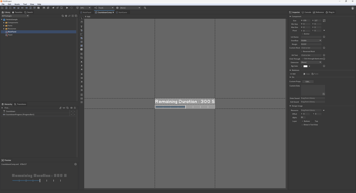Image resolution: width=356 pixels, height=193 pixels.
Task: Click Add under Relations
Action: (x=293, y=74)
